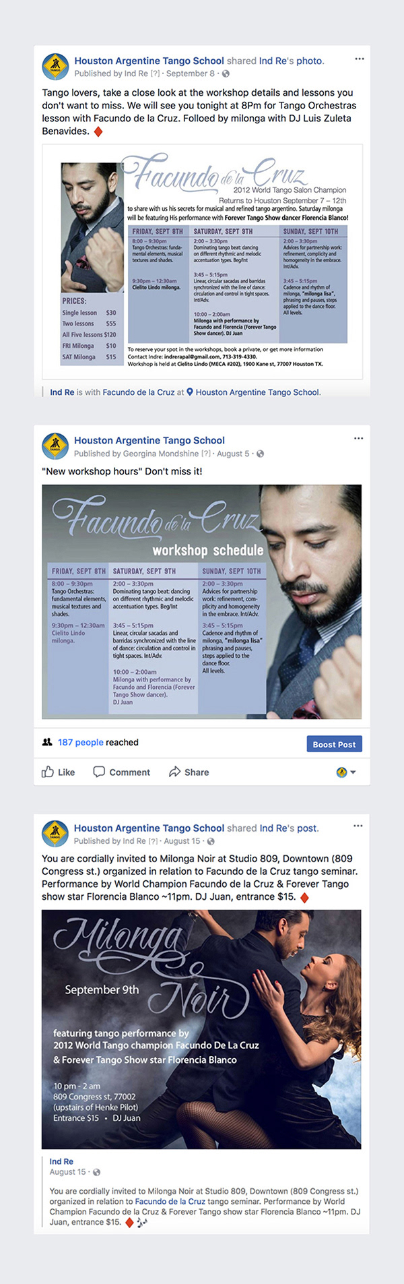Click the Like thumbs-up button
The image size is (404, 1284).
click(x=59, y=772)
